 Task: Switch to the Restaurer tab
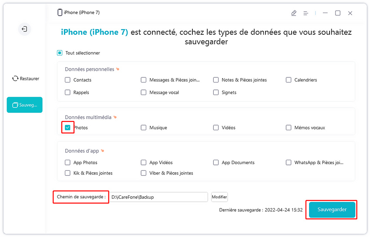[x=26, y=79]
